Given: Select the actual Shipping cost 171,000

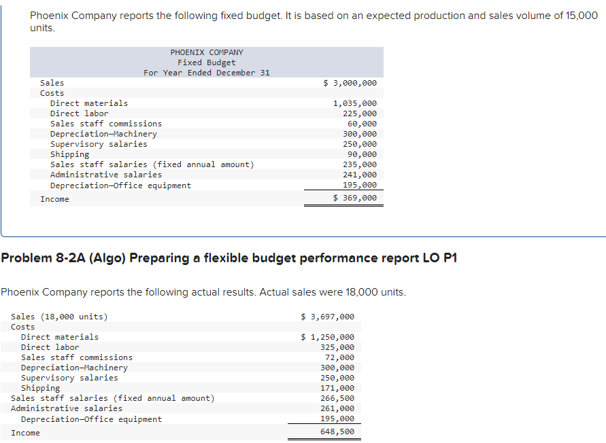Looking at the screenshot, I should [x=339, y=387].
